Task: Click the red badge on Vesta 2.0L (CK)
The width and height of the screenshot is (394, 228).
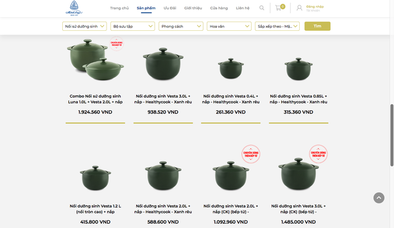Action: click(251, 154)
